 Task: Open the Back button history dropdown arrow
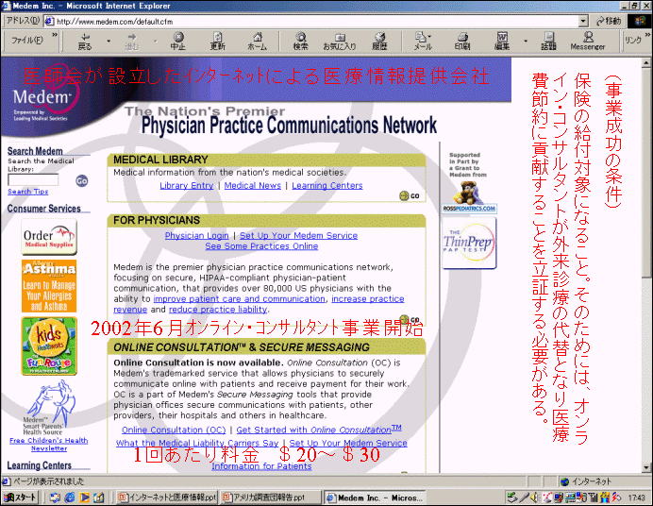point(109,41)
